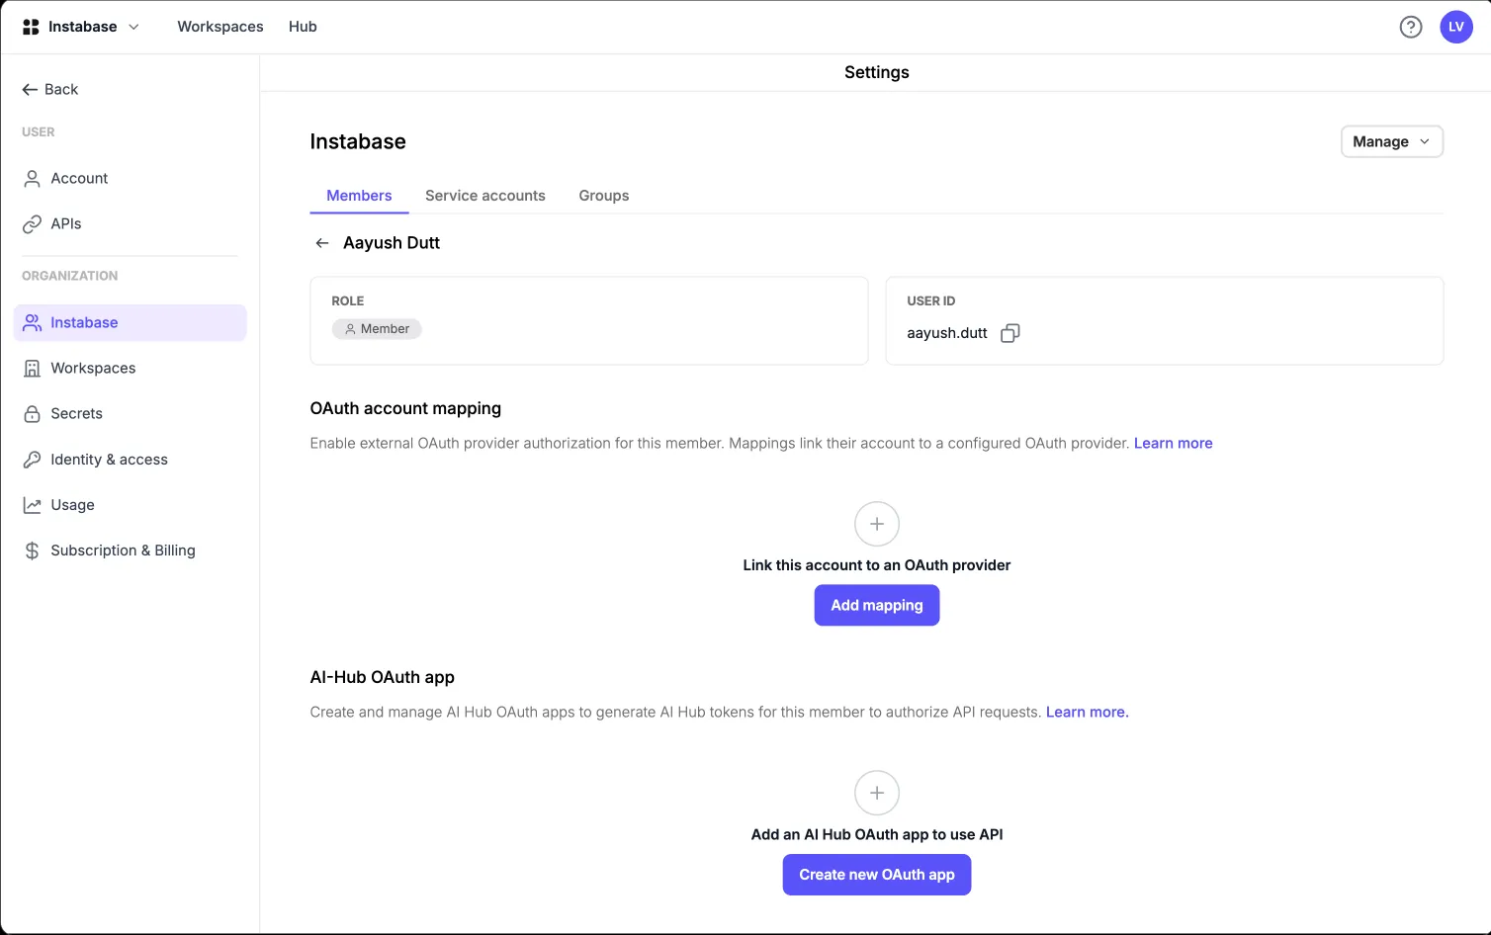Click the Secrets lock icon in sidebar

tap(33, 414)
